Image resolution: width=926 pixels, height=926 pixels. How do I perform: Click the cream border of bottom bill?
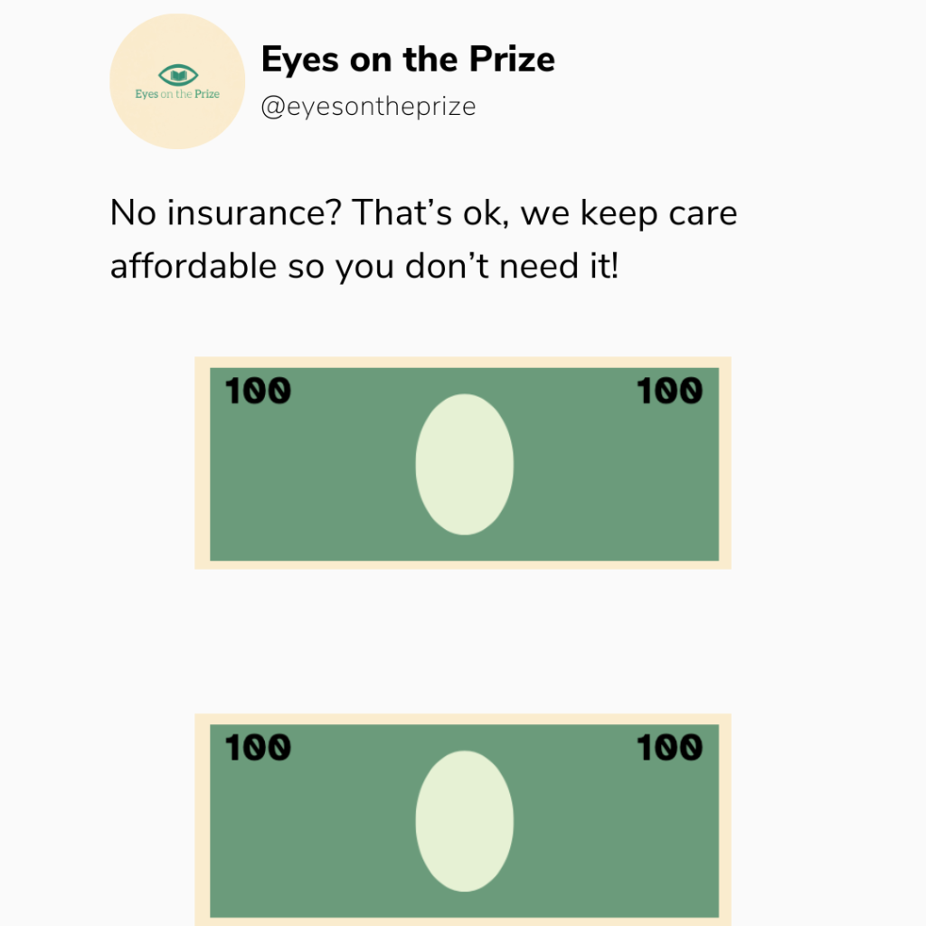click(x=463, y=719)
